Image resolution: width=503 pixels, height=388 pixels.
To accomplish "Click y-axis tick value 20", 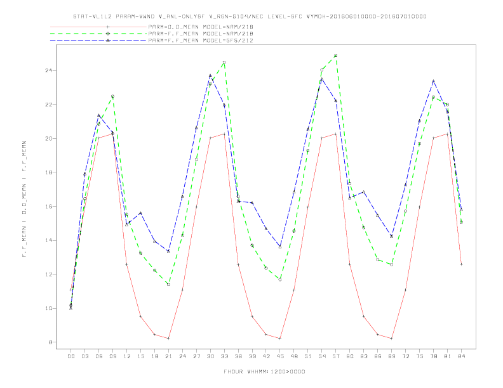I will [x=48, y=138].
